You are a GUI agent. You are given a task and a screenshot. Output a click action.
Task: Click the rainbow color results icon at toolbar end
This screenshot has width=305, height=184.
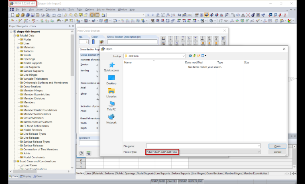tap(290, 20)
